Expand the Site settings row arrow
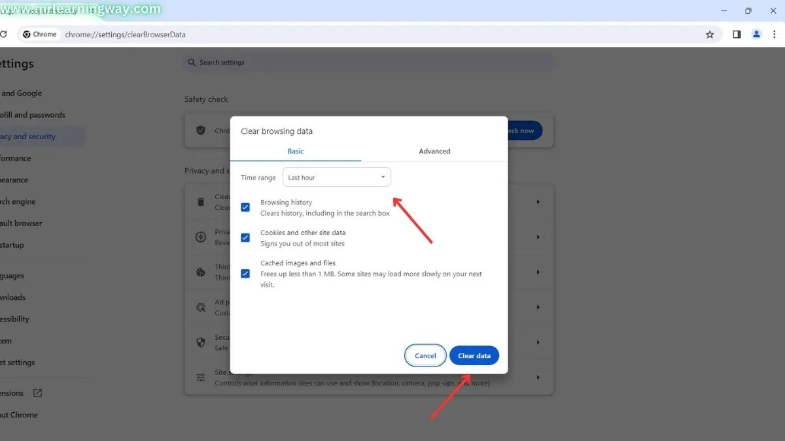The height and width of the screenshot is (441, 785). (x=538, y=378)
